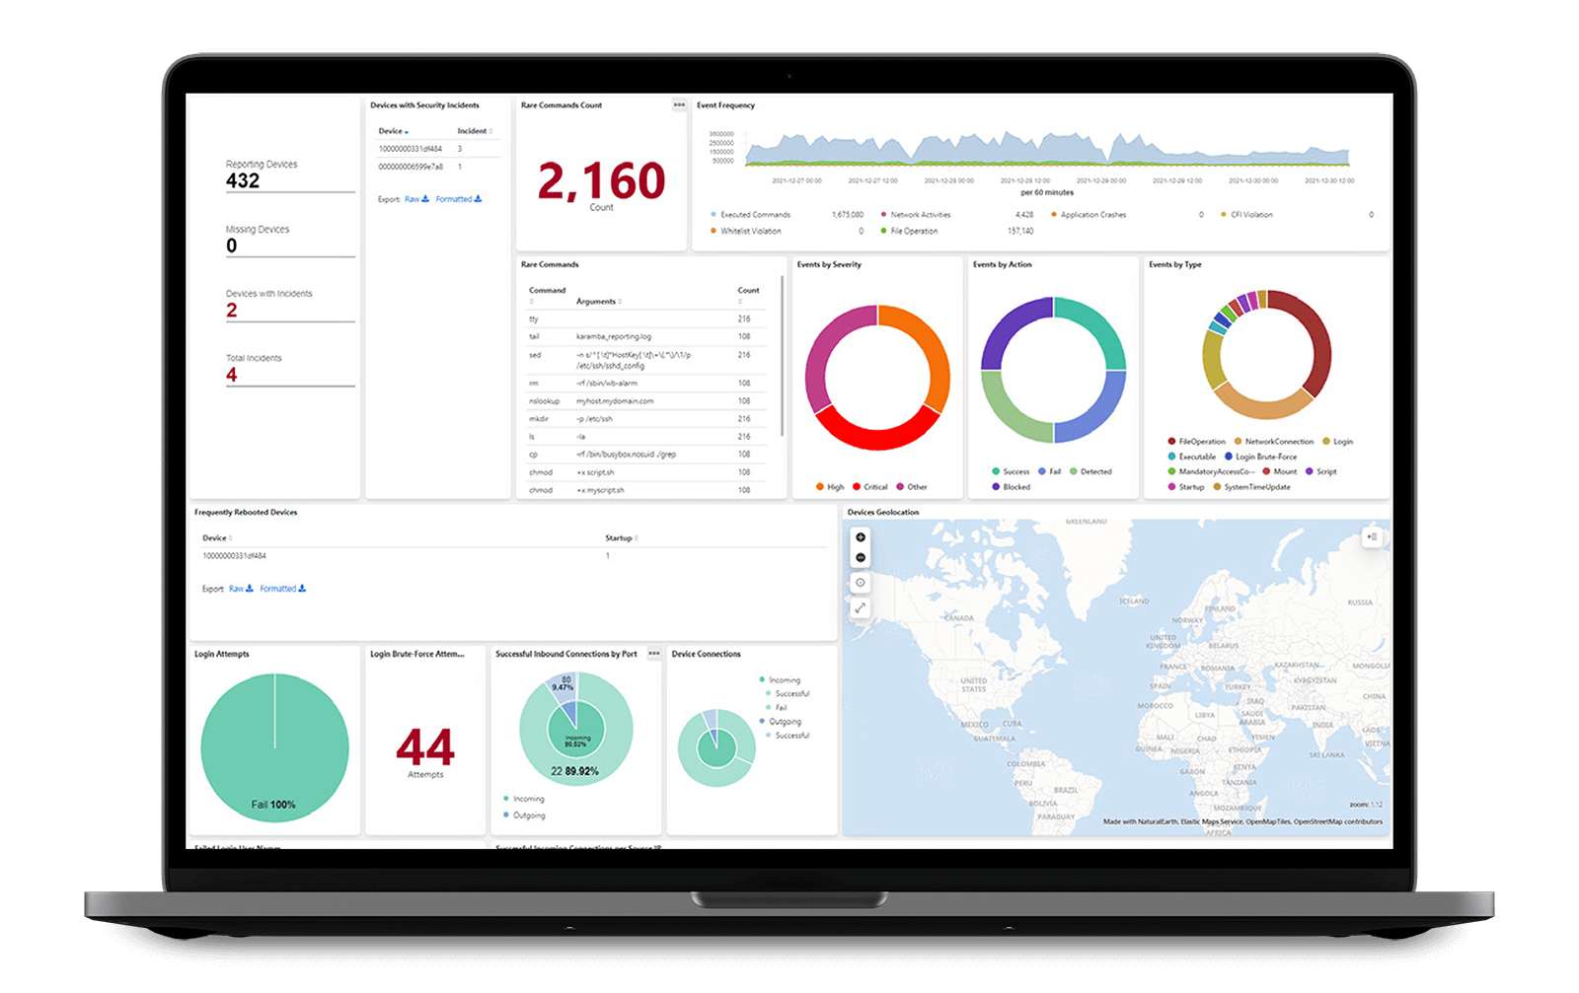Zoom out on the geolocation map
Viewport: 1579px width, 993px height.
point(861,558)
